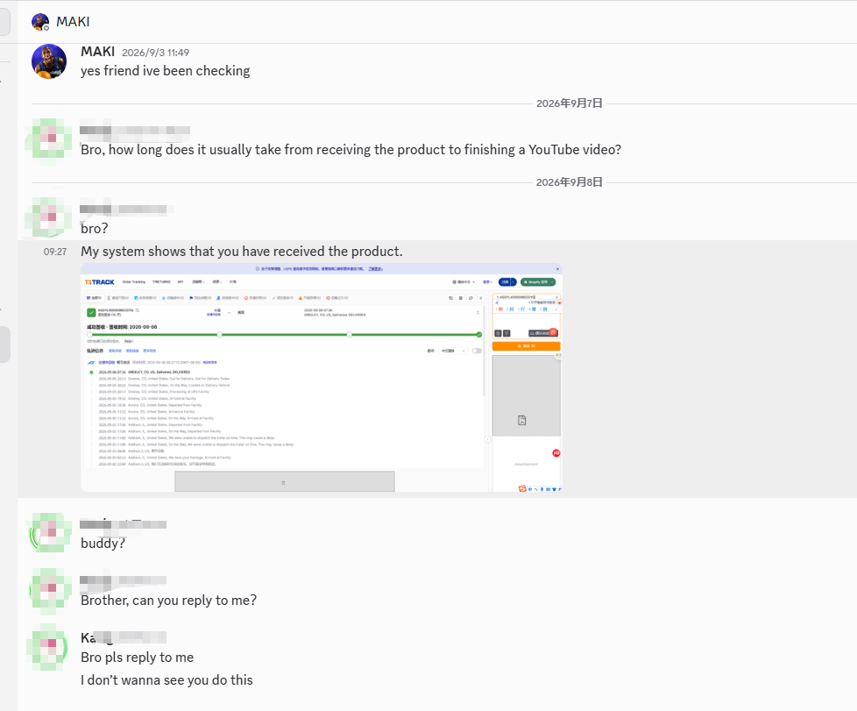Screen dimensions: 857x711
Task: Select the blurred username above "Brother, can you reply to me?"
Action: coord(123,580)
